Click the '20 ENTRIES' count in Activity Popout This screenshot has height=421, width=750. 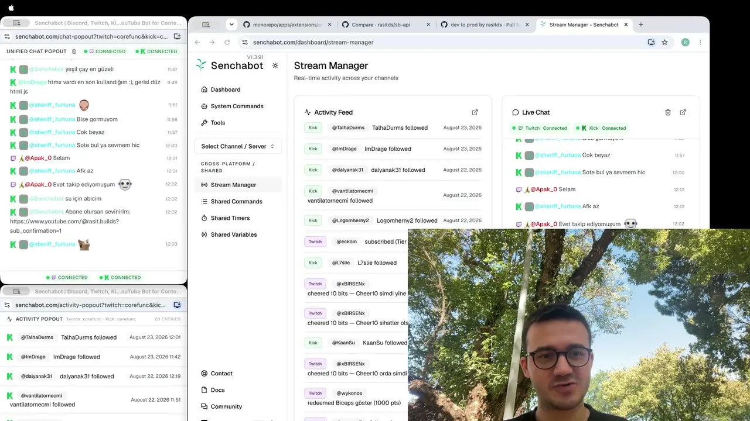[x=168, y=319]
